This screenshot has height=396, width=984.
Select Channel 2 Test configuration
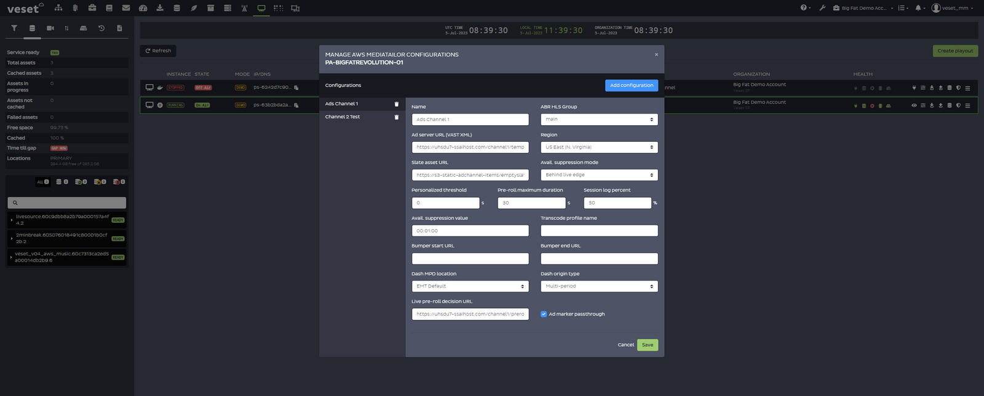pyautogui.click(x=343, y=117)
